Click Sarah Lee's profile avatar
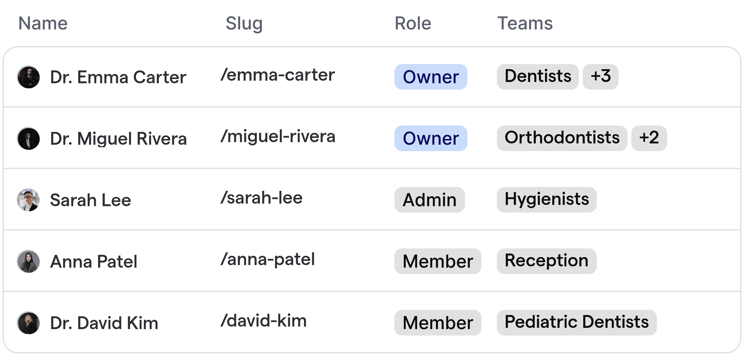 pyautogui.click(x=28, y=200)
